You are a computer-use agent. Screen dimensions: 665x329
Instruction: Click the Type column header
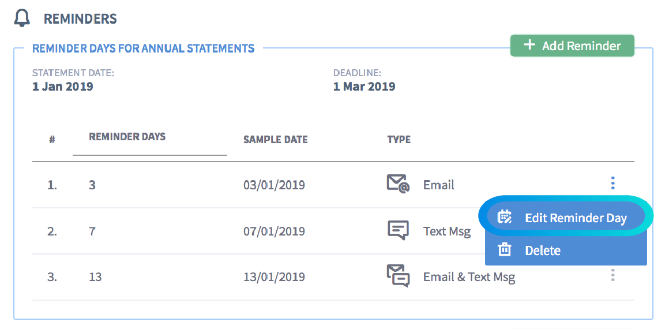coord(399,140)
